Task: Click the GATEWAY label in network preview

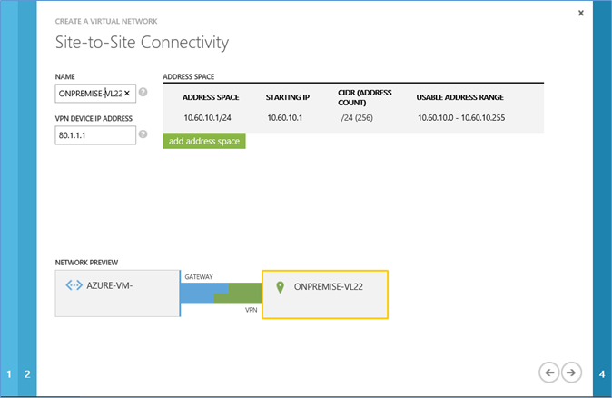Action: [199, 276]
